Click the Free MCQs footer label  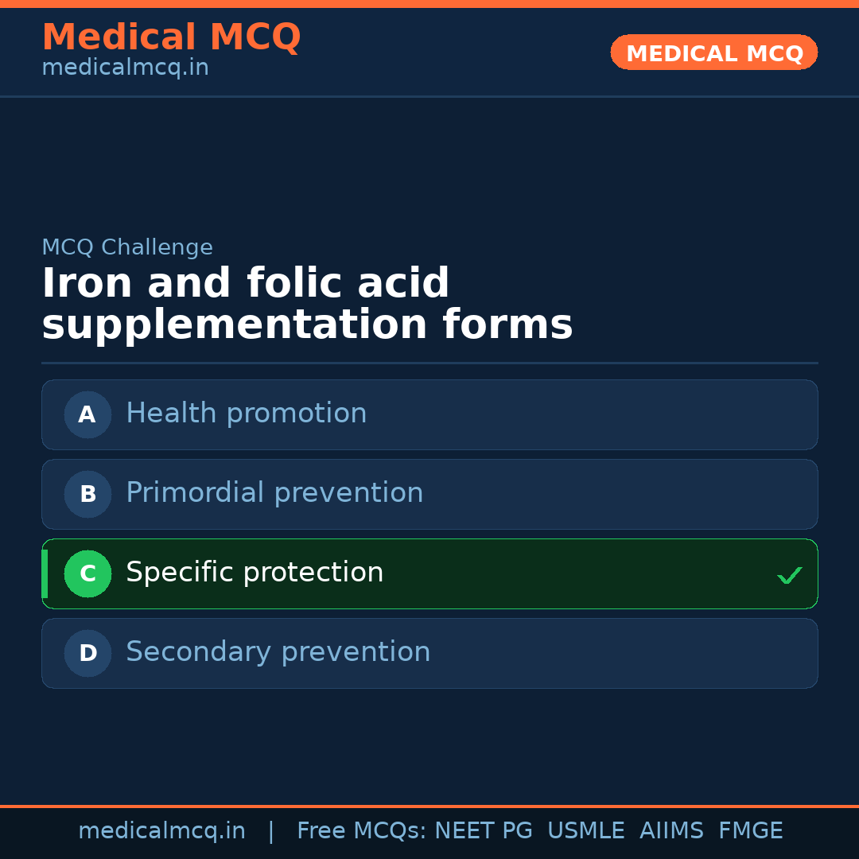(361, 831)
